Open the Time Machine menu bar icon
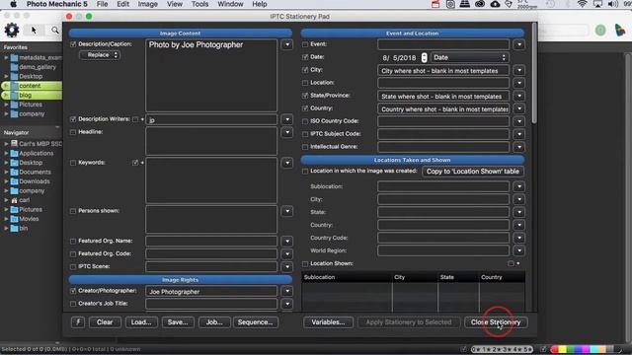 pyautogui.click(x=551, y=4)
